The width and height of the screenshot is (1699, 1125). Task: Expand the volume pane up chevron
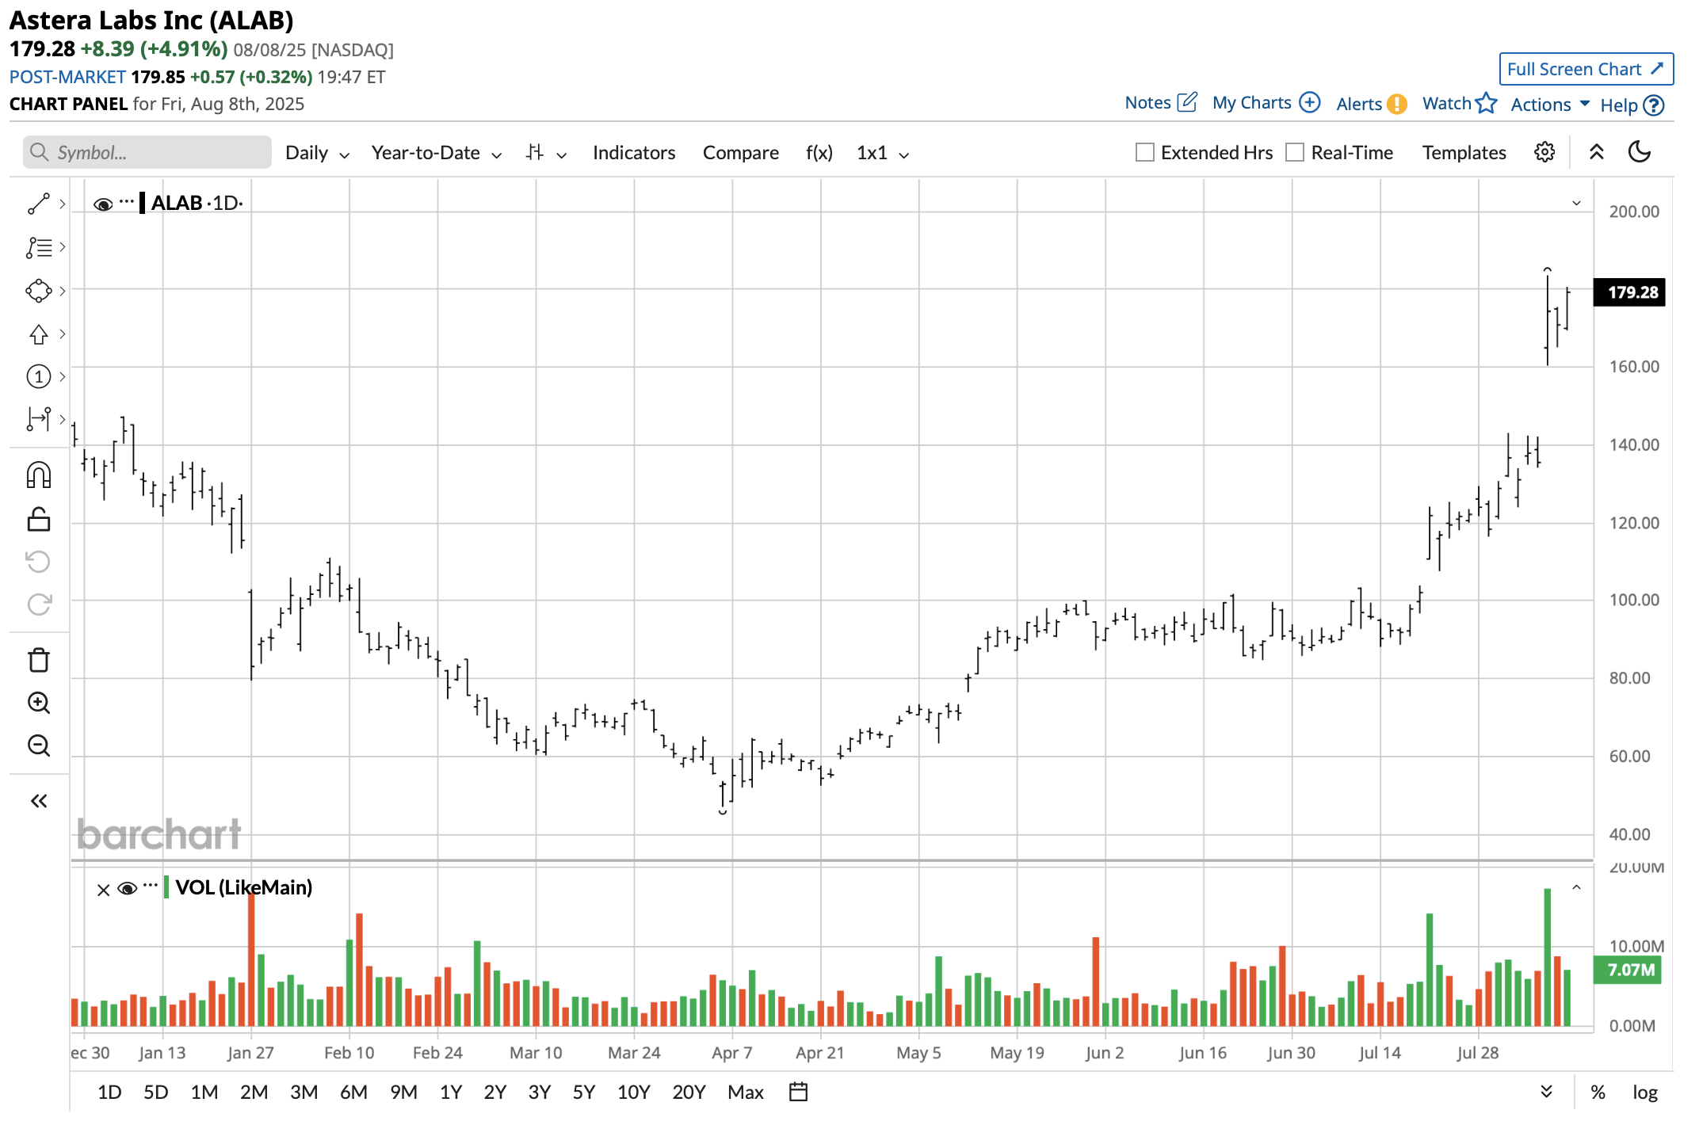pos(1577,887)
